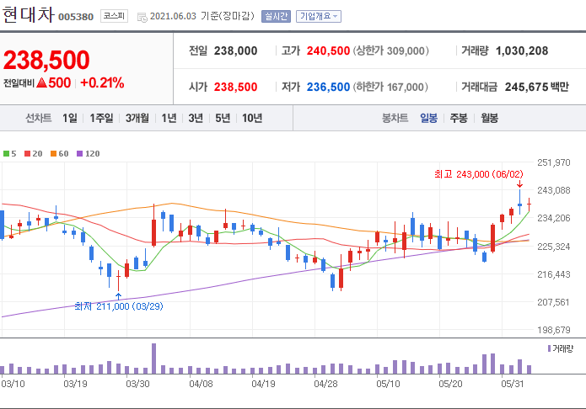
Task: Click the 코스피 market badge
Action: pos(114,16)
